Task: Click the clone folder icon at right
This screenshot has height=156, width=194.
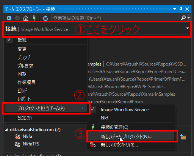Action: [183, 137]
